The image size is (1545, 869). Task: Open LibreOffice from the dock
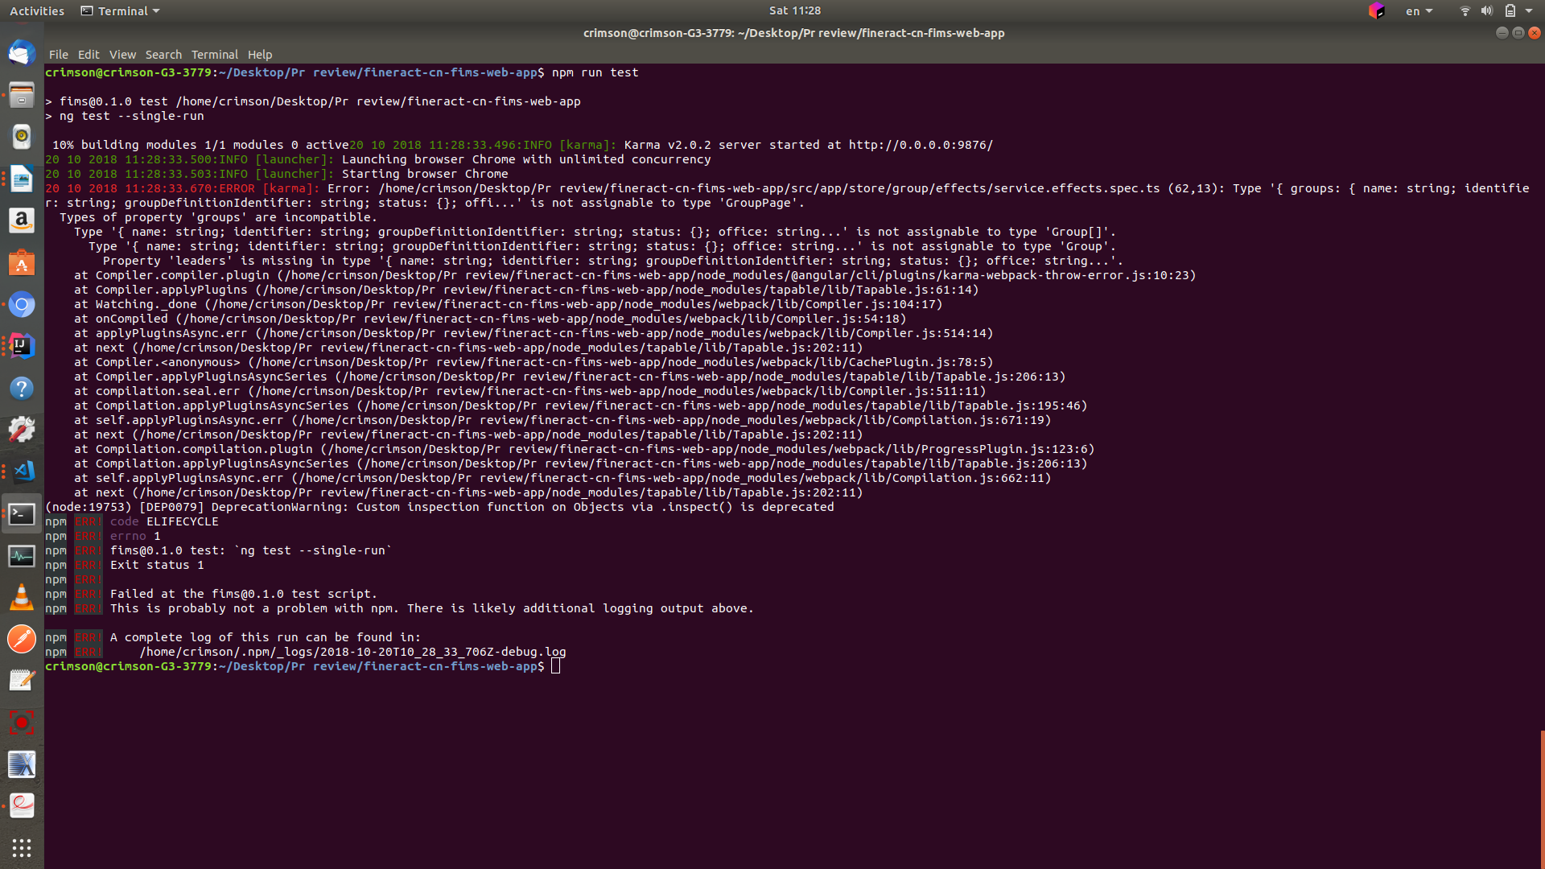22,179
